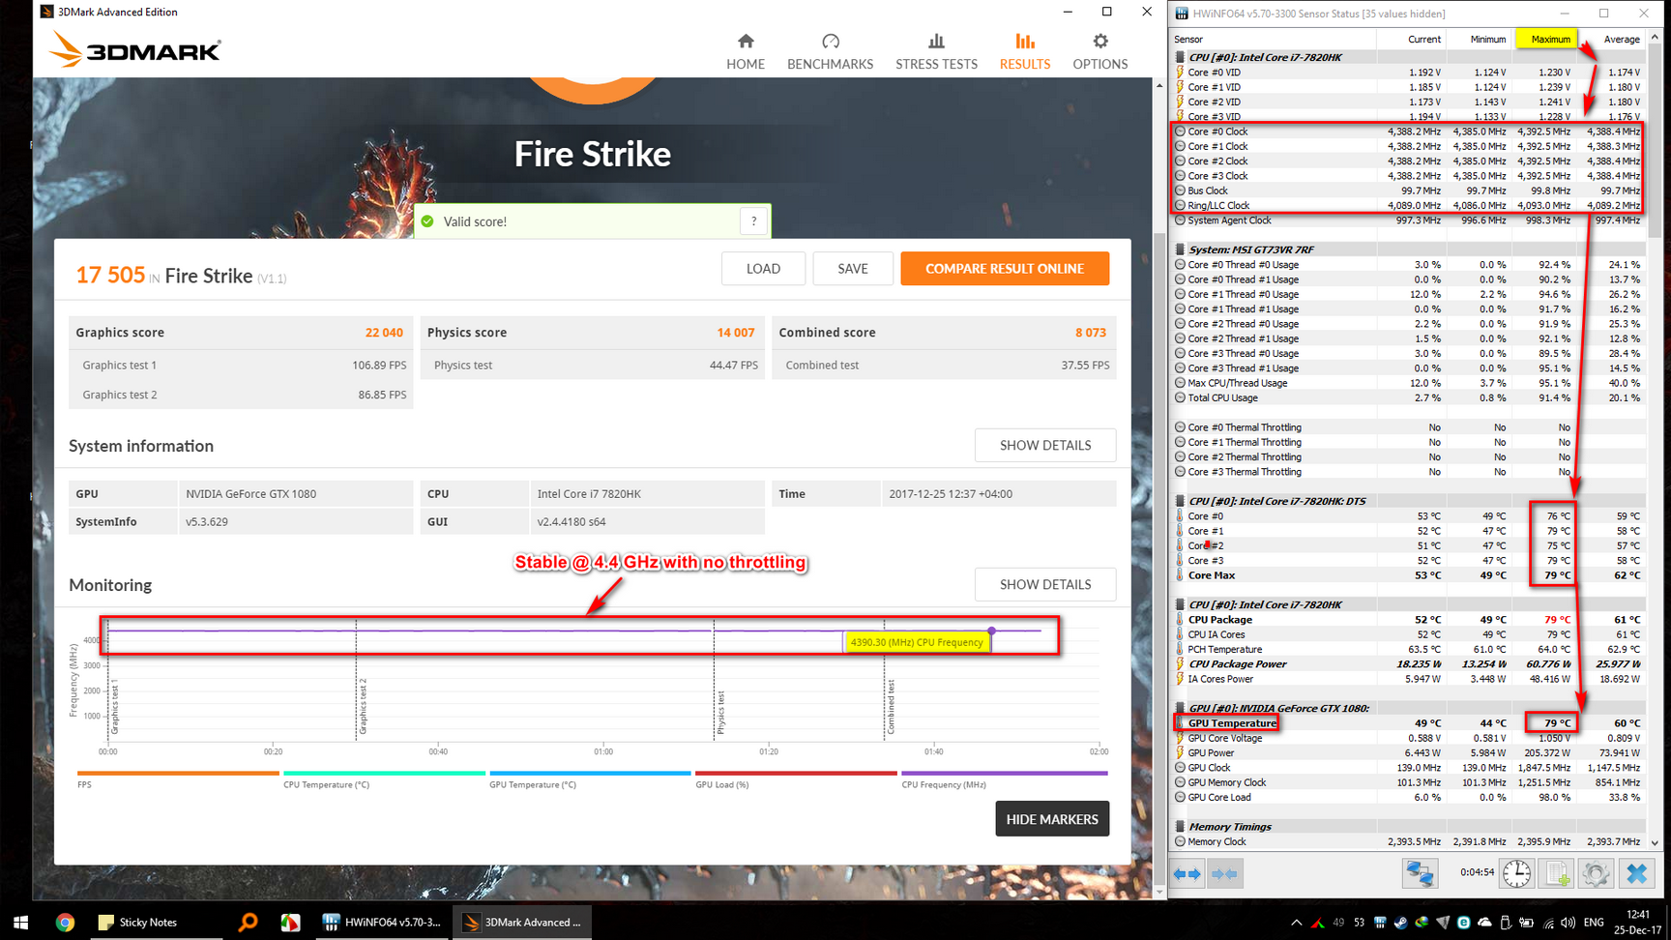Image resolution: width=1671 pixels, height=940 pixels.
Task: Select the Bus Clock sensor row
Action: [x=1409, y=191]
